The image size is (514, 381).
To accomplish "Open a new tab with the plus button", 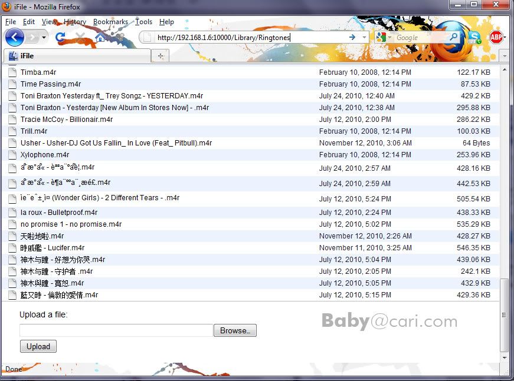I will [x=160, y=55].
